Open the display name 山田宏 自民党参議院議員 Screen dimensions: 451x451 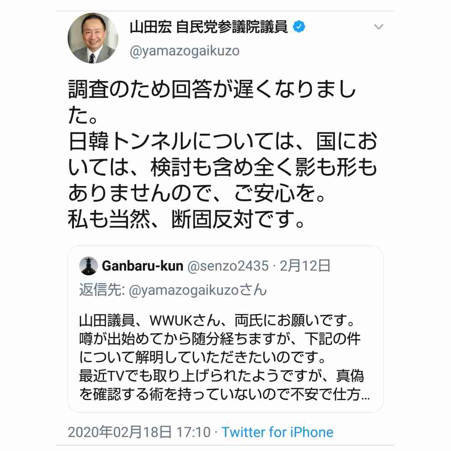[208, 27]
